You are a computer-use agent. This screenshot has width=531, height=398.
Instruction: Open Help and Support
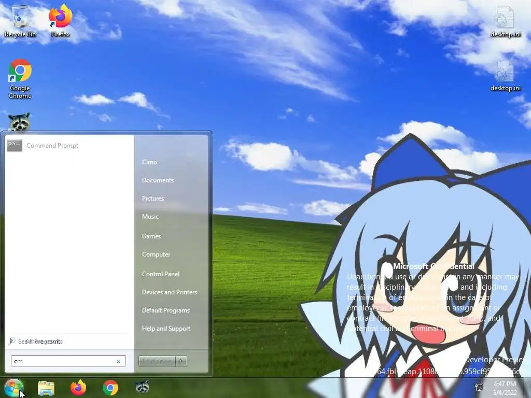tap(166, 328)
